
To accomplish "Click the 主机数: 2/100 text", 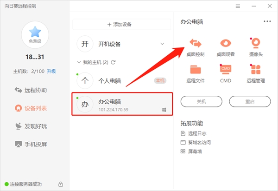I will pos(29,71).
